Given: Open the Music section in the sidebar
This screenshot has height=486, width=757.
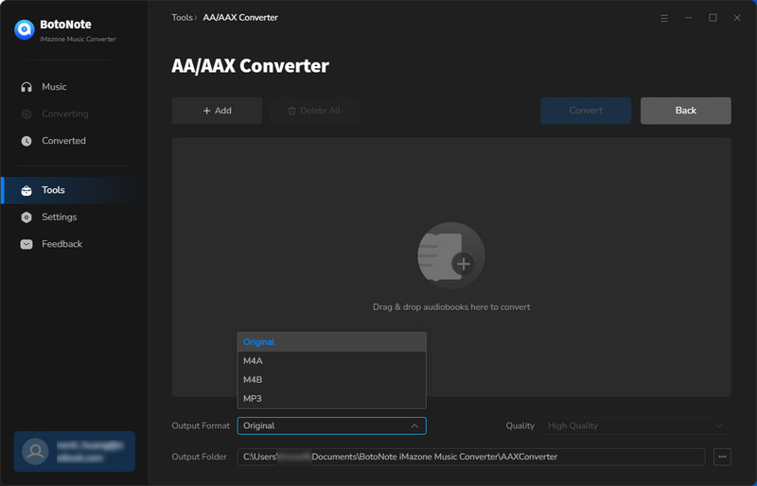Looking at the screenshot, I should (x=75, y=87).
